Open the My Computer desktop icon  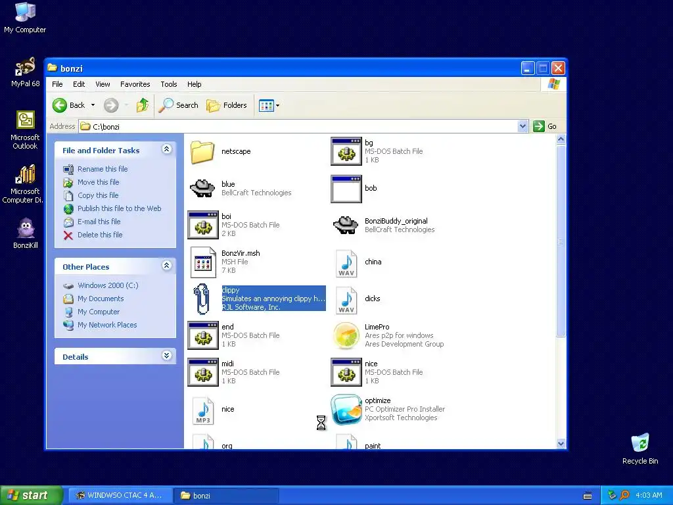(x=25, y=18)
